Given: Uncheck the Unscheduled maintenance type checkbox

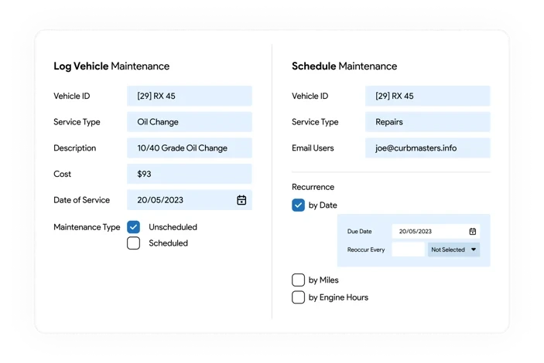Looking at the screenshot, I should coord(134,227).
